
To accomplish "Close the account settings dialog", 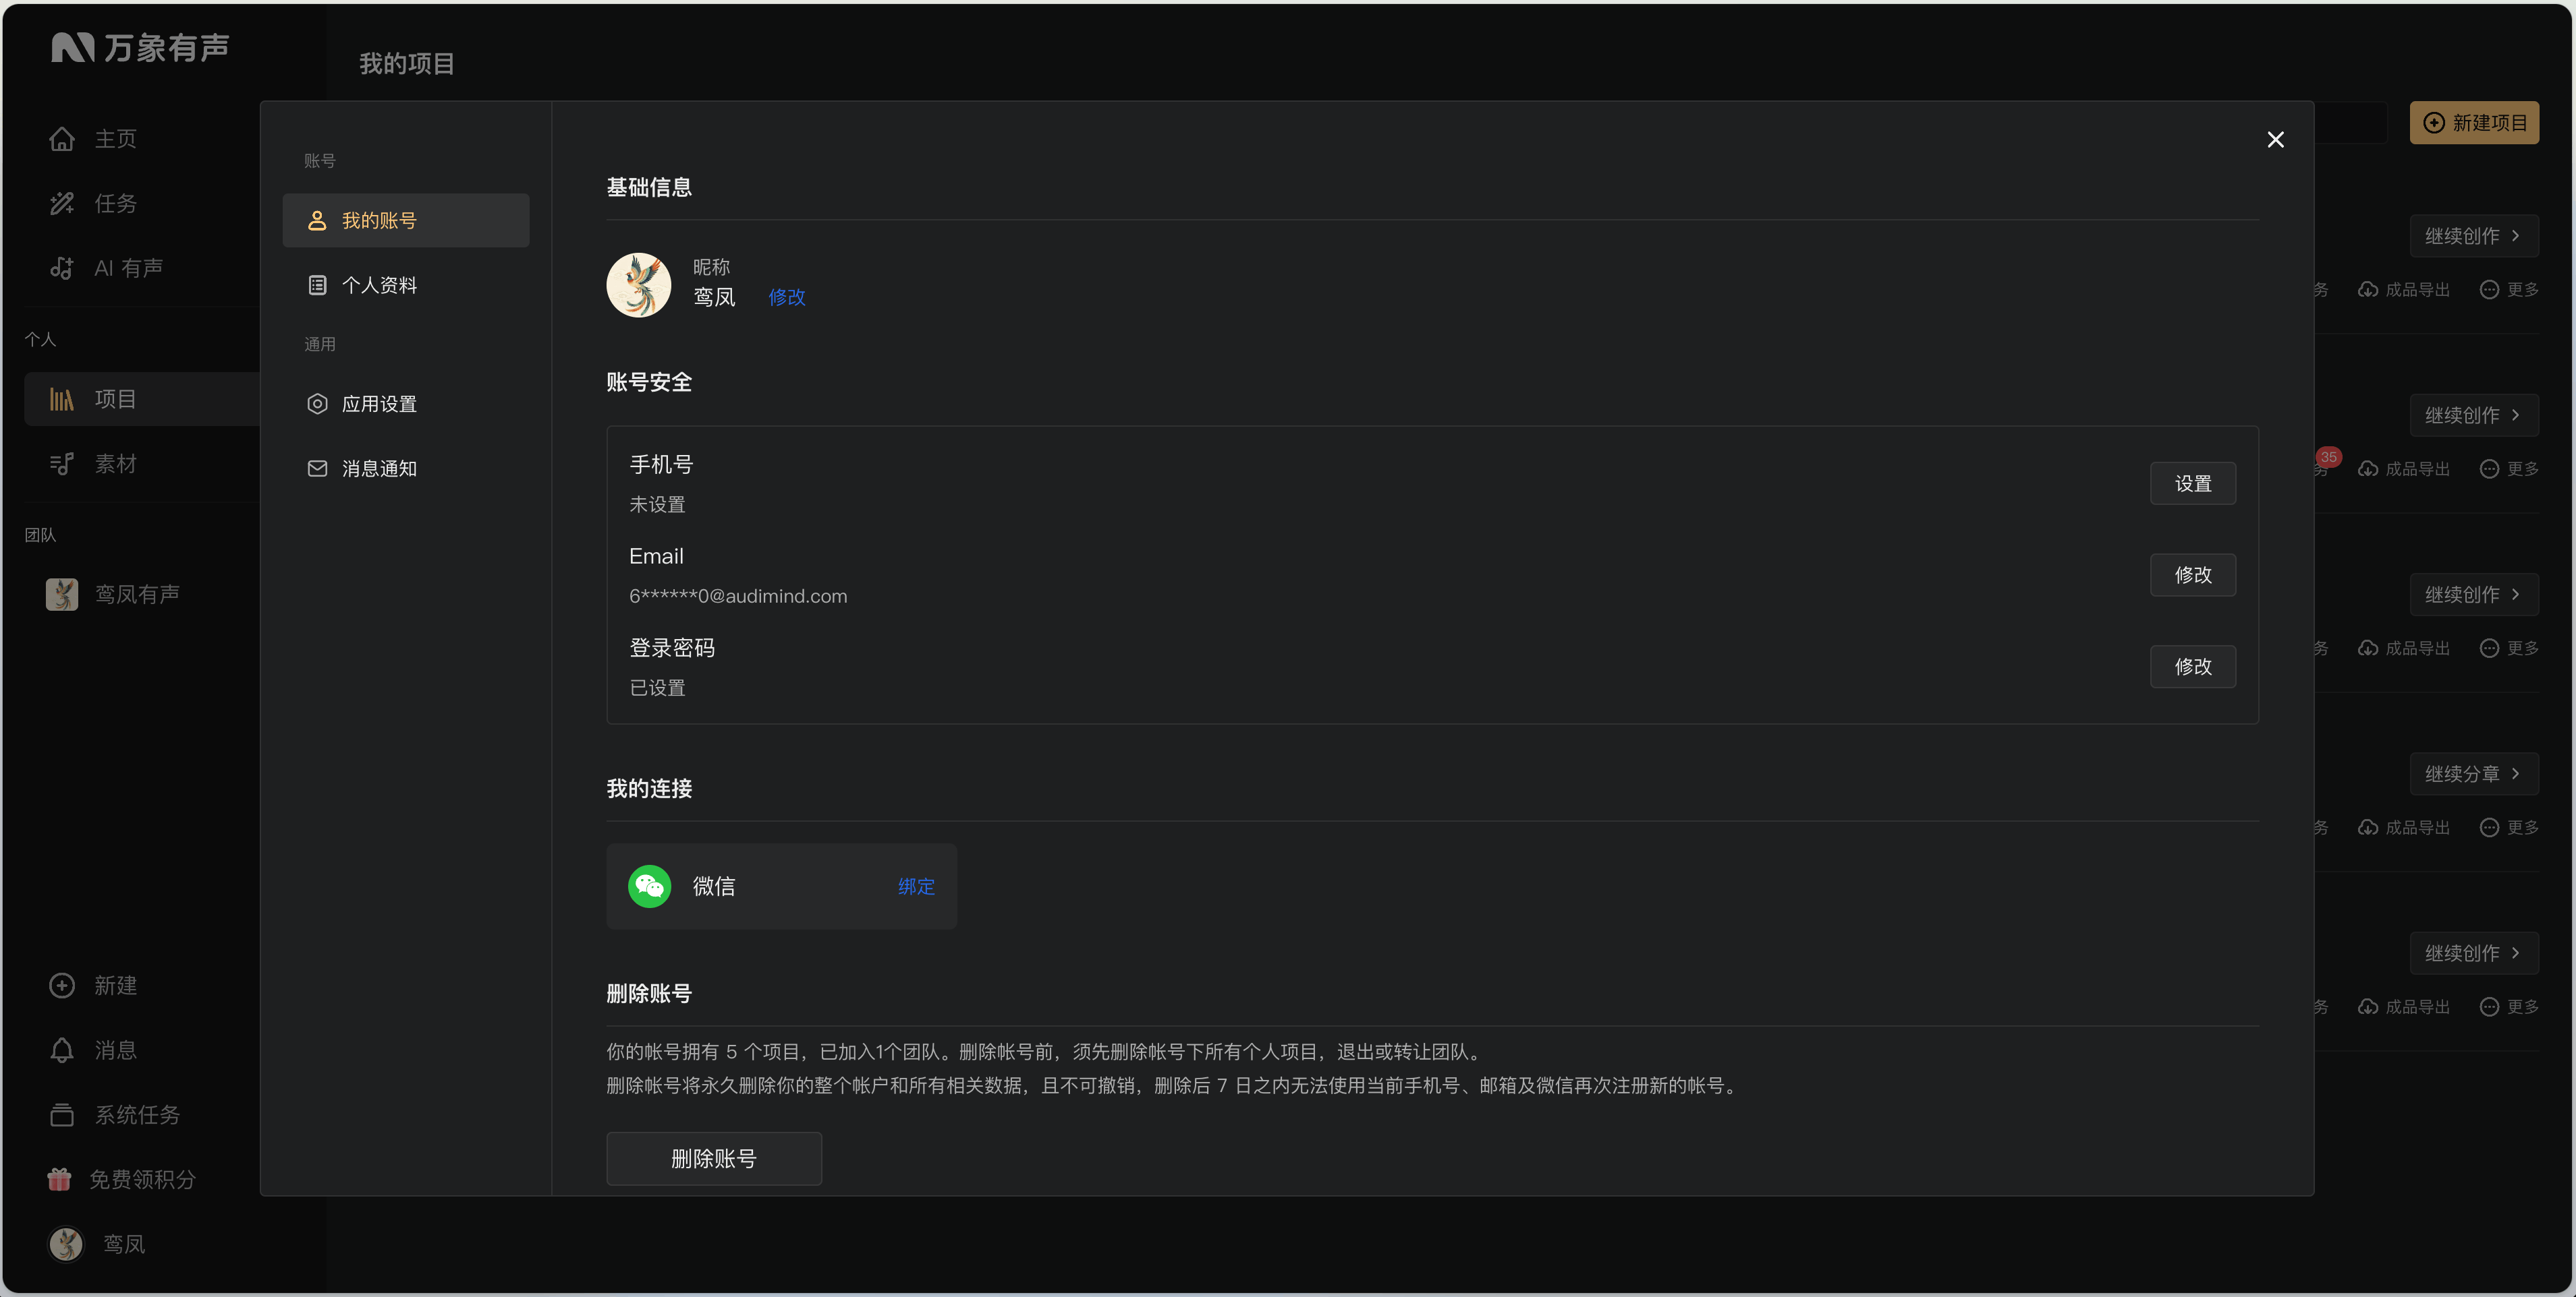I will pos(2275,140).
